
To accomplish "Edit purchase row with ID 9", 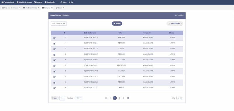I will click(54, 55).
